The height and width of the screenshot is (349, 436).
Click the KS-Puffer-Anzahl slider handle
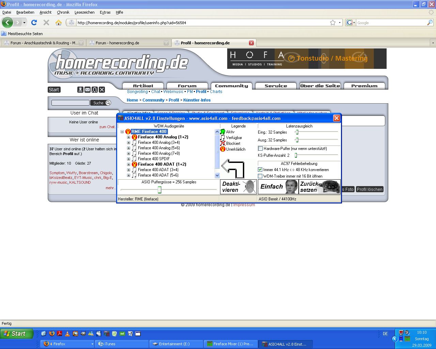[296, 155]
